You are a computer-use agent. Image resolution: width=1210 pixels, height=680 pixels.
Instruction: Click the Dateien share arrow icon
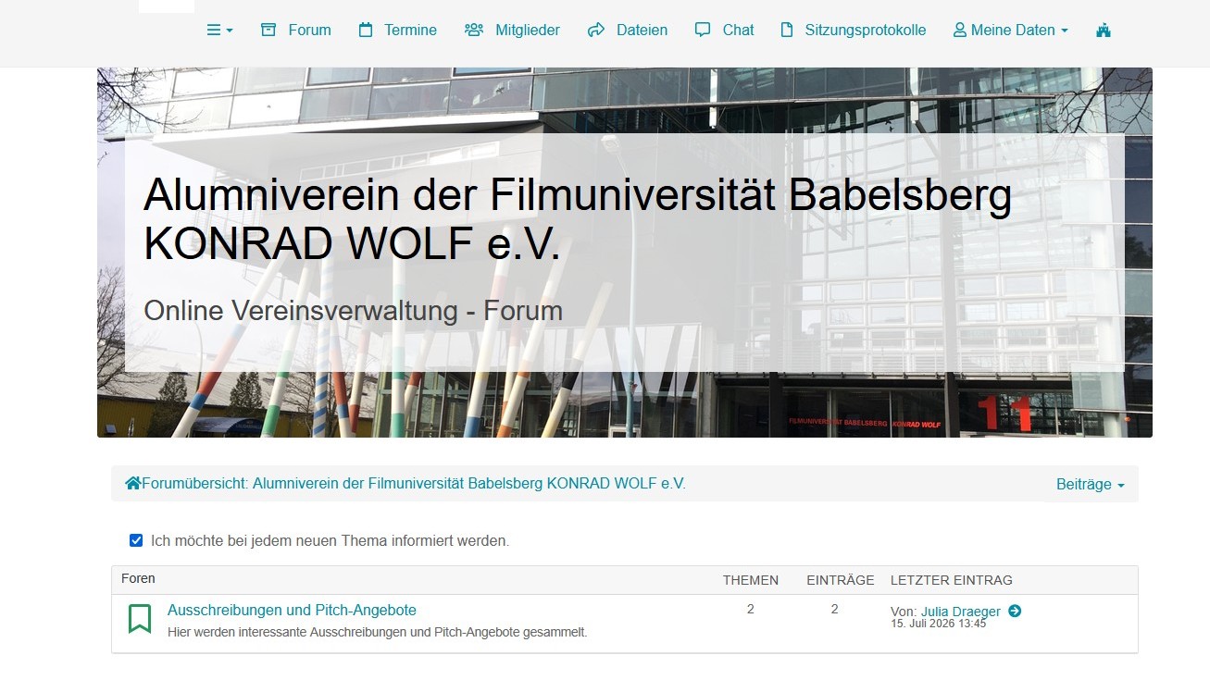[596, 30]
